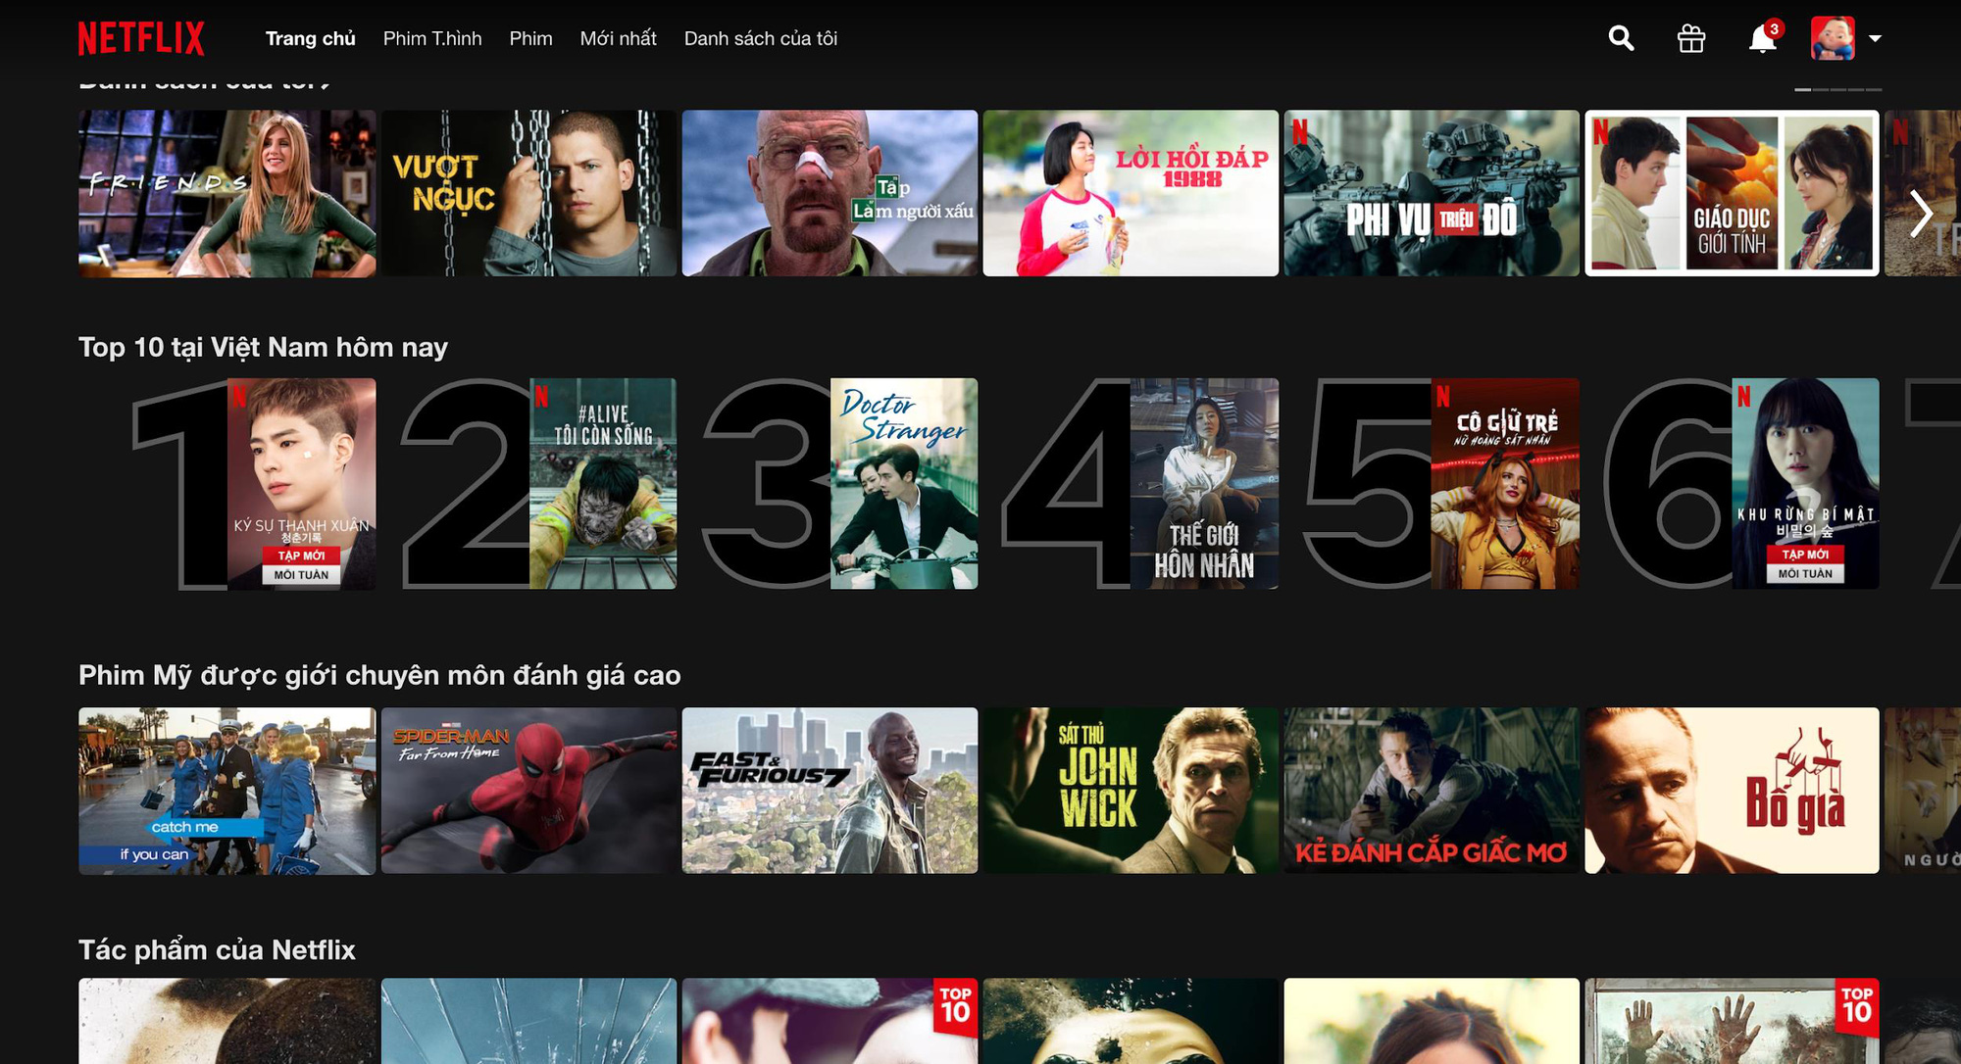Select rank 3 Doctor Stranger poster
The image size is (1961, 1064).
coord(904,484)
